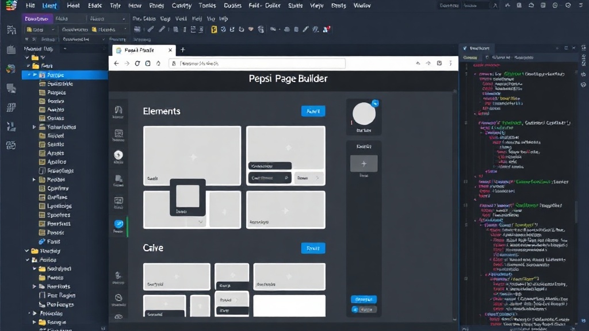Click the code panel vertical scrollbar
This screenshot has width=589, height=331.
point(576,211)
